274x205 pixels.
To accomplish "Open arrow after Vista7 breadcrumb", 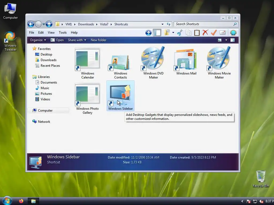I will (x=111, y=24).
